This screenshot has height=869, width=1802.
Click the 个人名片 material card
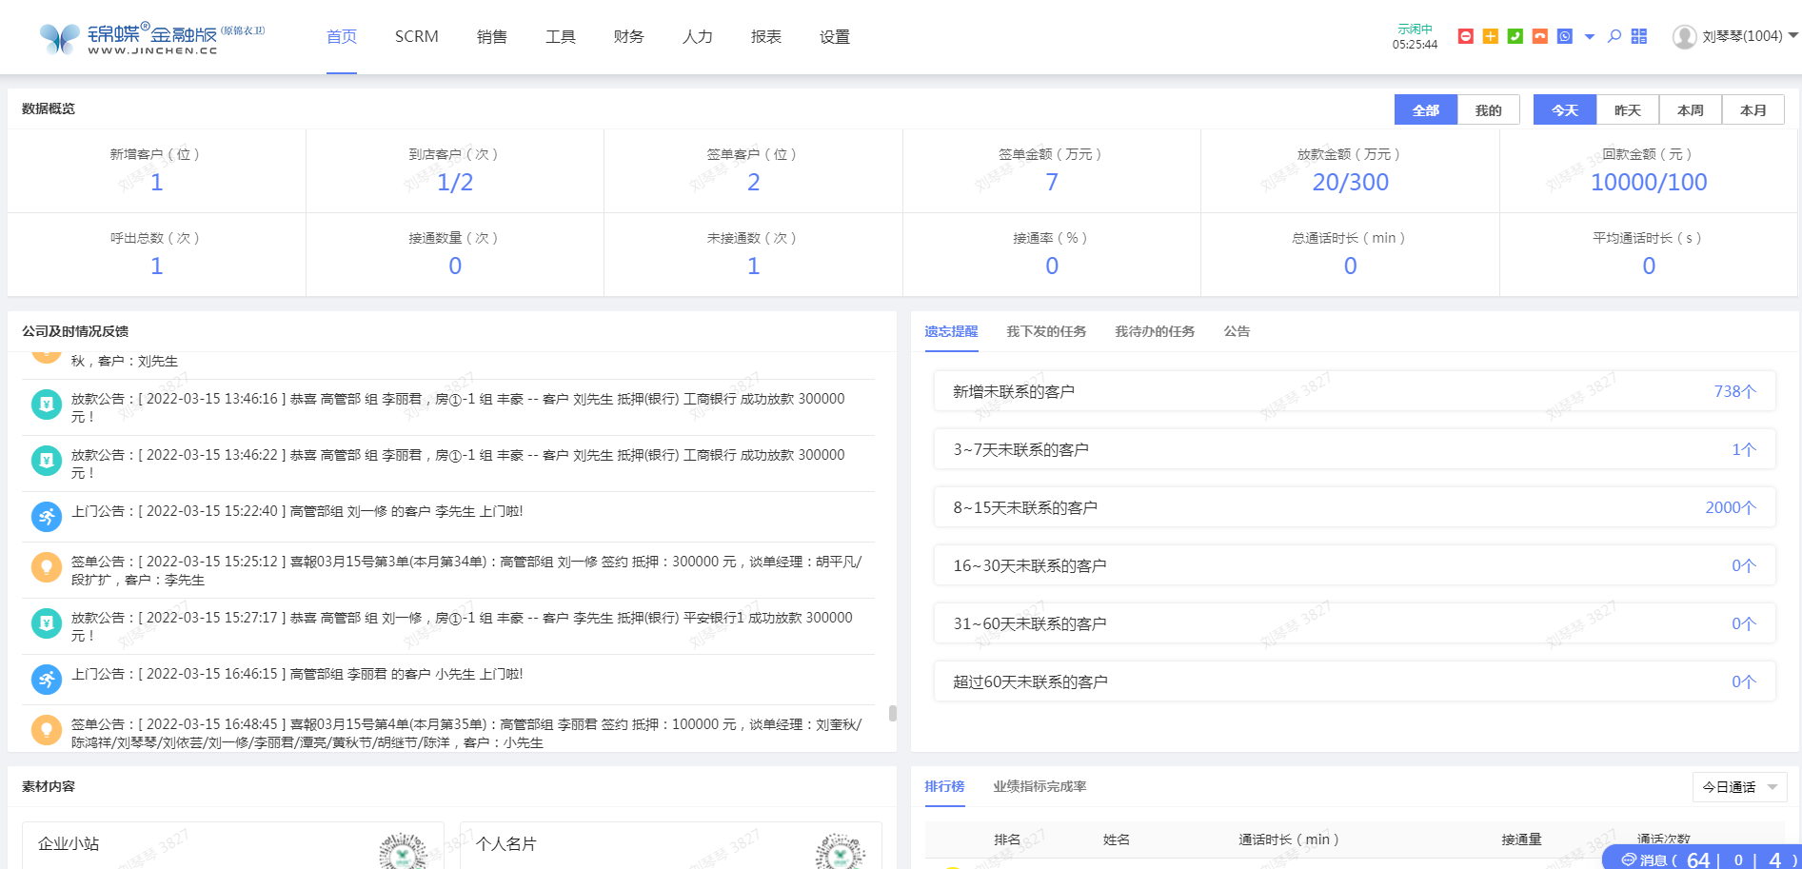point(671,845)
